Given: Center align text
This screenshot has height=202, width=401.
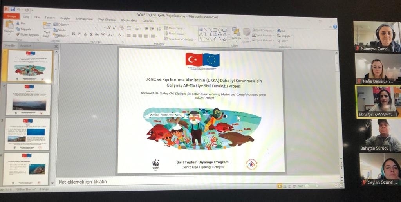Looking at the screenshot, I should (135, 36).
